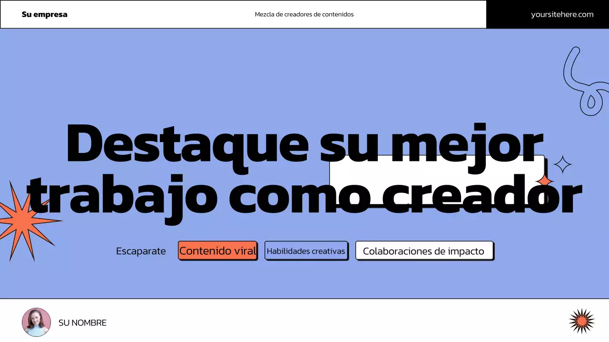Open the yoursitehere.com website link

(x=562, y=14)
